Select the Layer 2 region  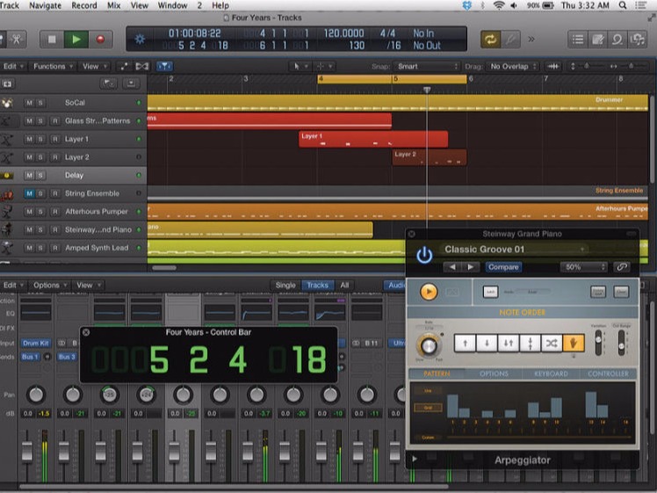click(429, 157)
